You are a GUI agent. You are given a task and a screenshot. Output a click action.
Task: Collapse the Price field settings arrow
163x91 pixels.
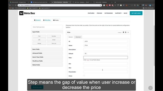[128, 32]
